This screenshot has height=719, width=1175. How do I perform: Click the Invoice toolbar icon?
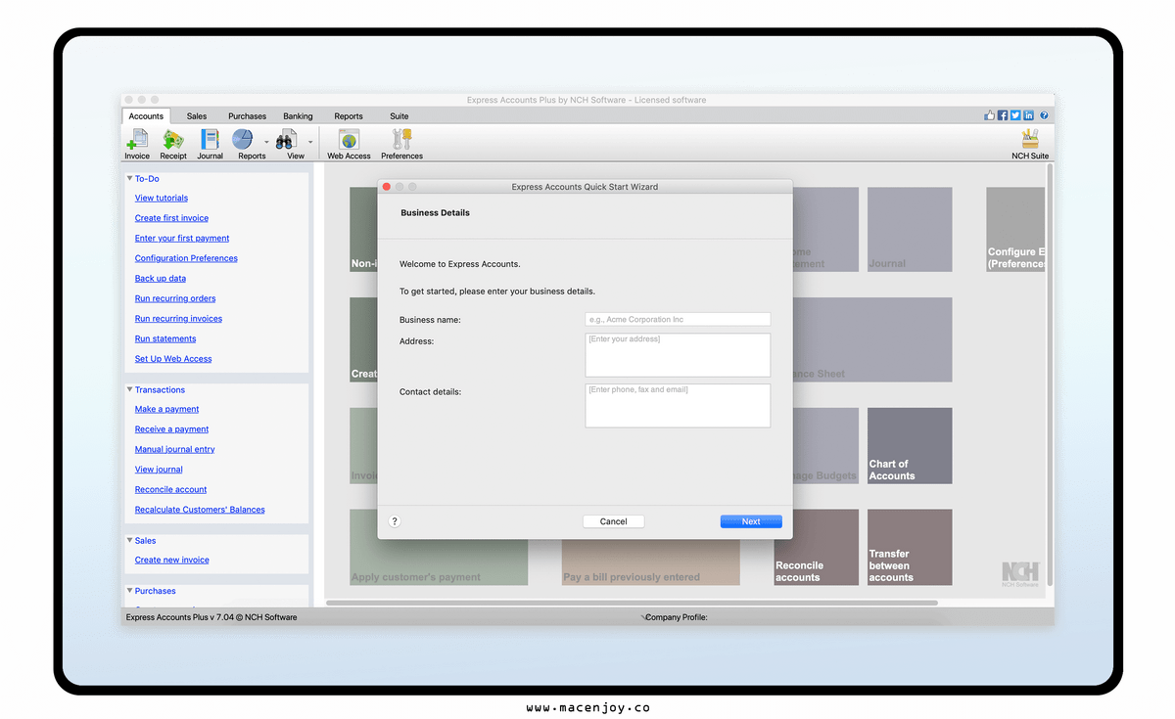[137, 144]
